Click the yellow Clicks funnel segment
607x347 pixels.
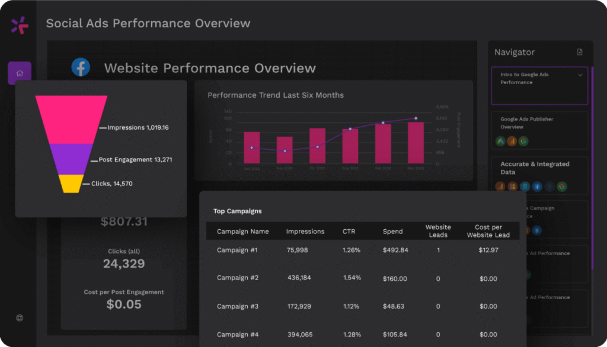pyautogui.click(x=71, y=184)
